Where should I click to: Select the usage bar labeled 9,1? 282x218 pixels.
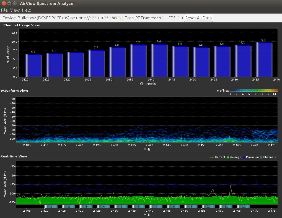point(243,61)
